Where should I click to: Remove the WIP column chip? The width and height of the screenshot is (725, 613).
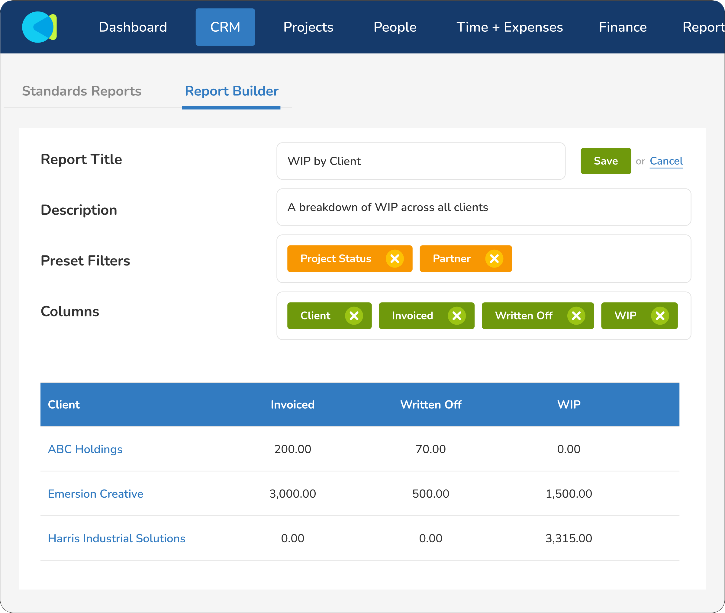(x=660, y=316)
